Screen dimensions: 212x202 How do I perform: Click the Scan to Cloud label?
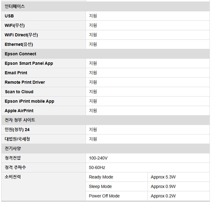tap(19, 92)
